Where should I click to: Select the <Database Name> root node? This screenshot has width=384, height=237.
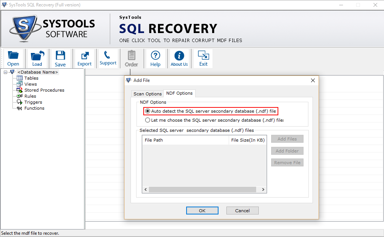(x=38, y=72)
